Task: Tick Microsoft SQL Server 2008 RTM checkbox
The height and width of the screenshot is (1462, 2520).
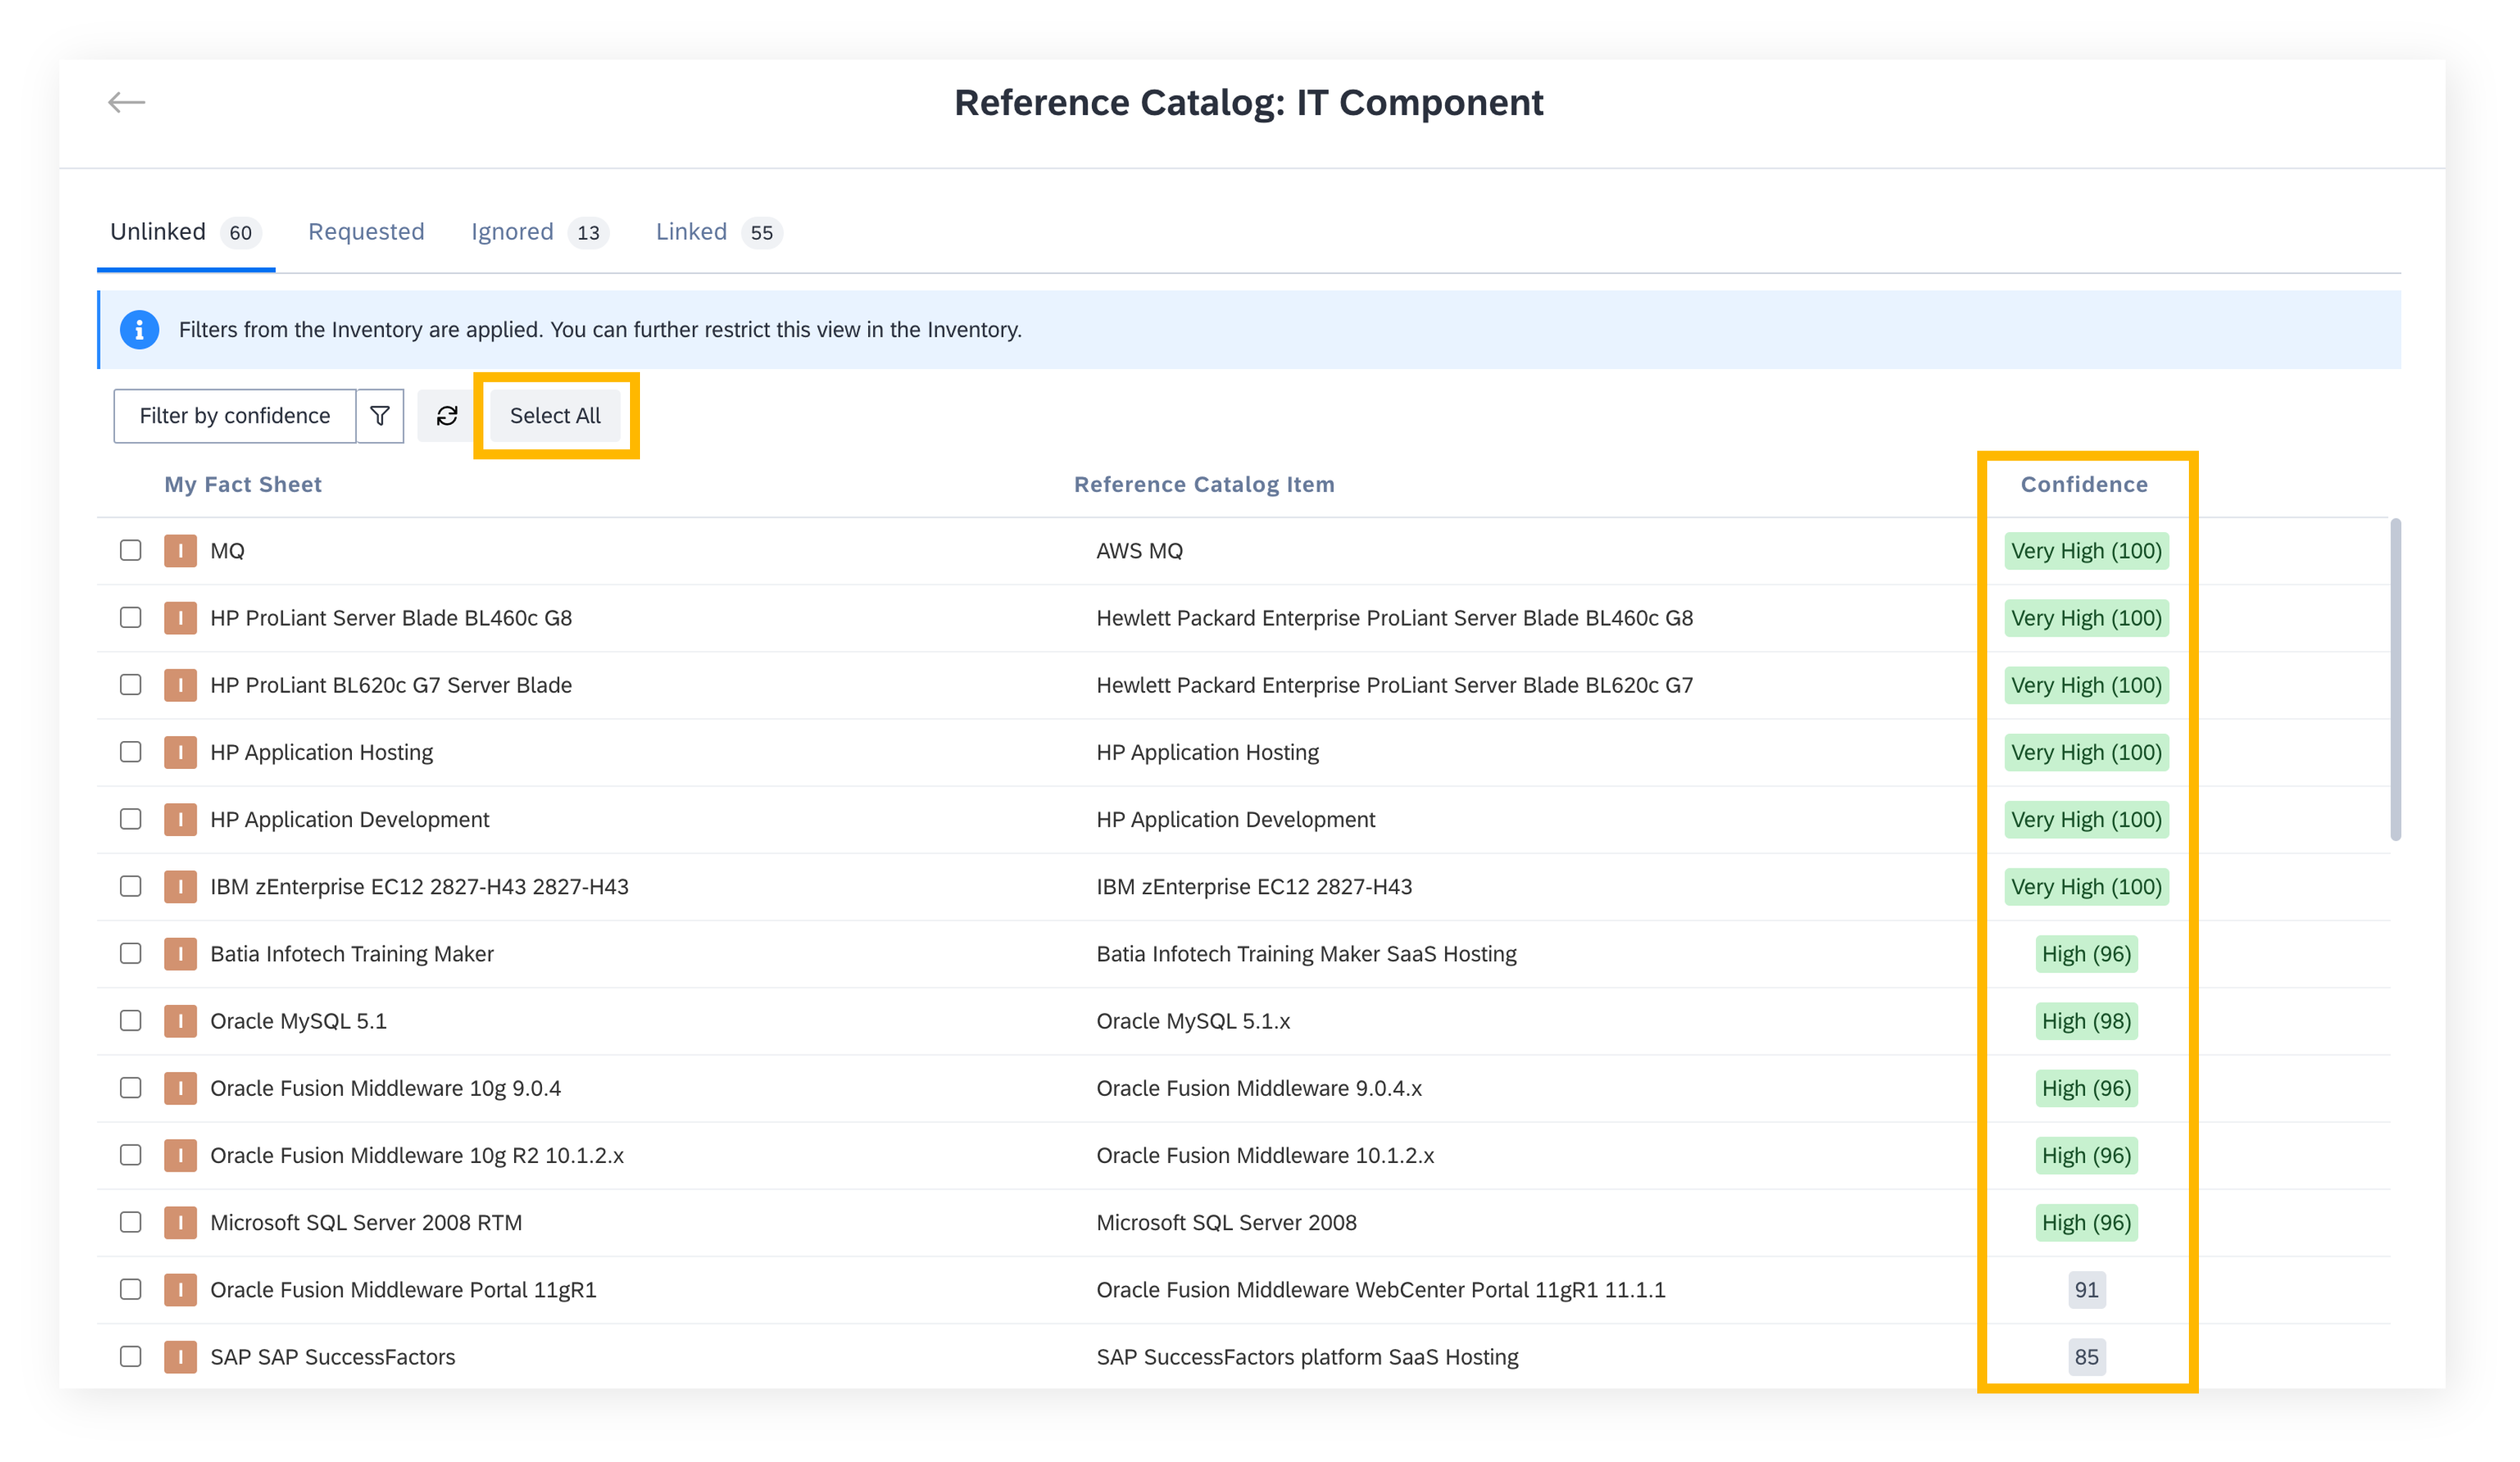Action: (131, 1222)
